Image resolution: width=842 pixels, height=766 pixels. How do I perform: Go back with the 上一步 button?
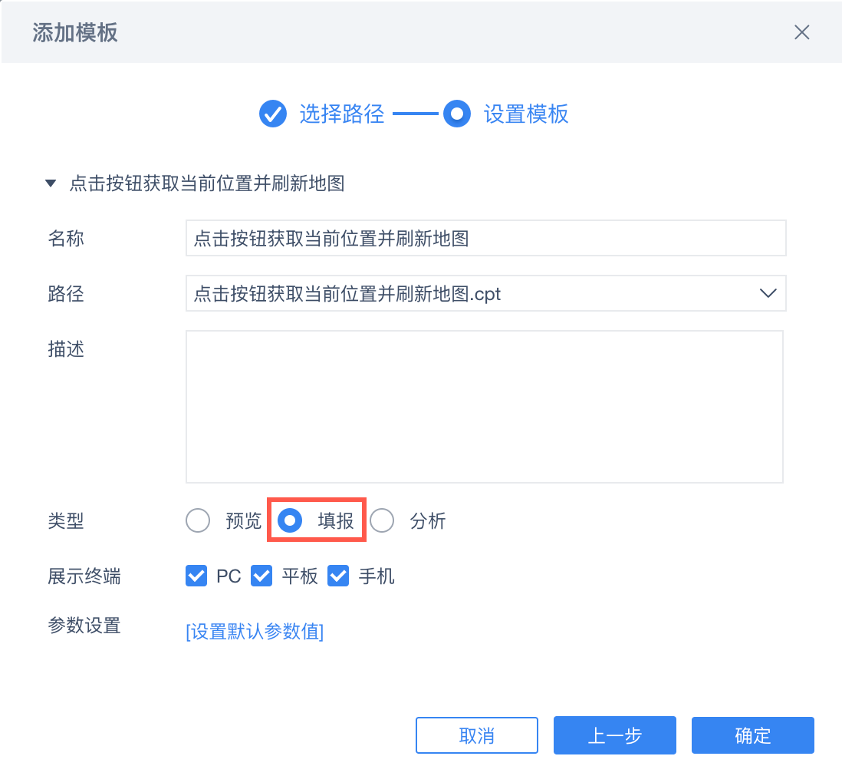(614, 735)
